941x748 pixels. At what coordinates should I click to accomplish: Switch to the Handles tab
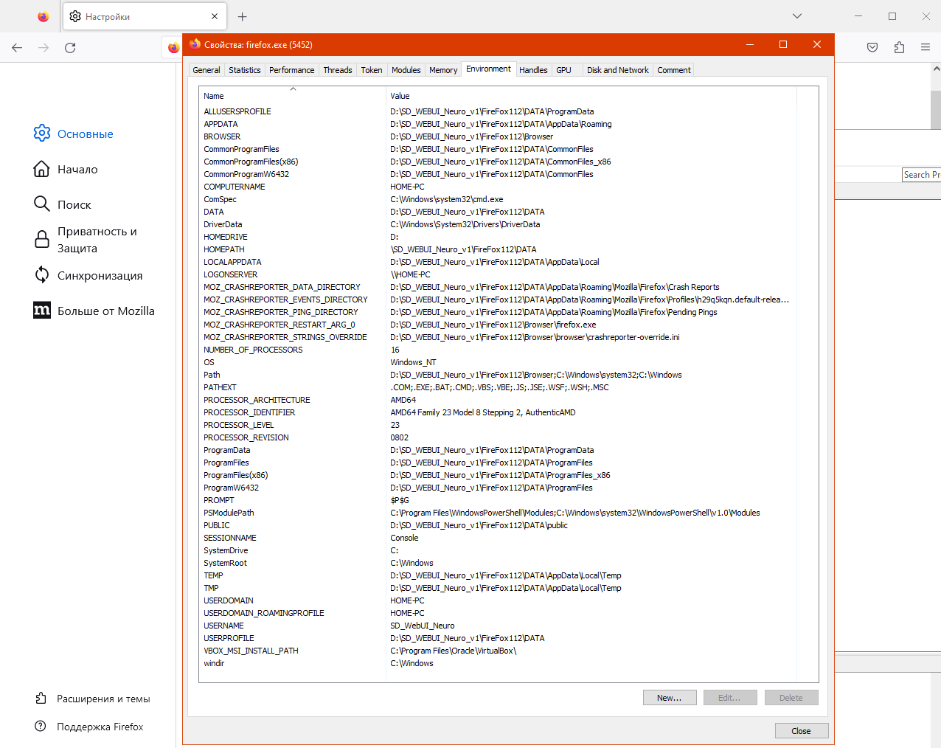(x=533, y=70)
